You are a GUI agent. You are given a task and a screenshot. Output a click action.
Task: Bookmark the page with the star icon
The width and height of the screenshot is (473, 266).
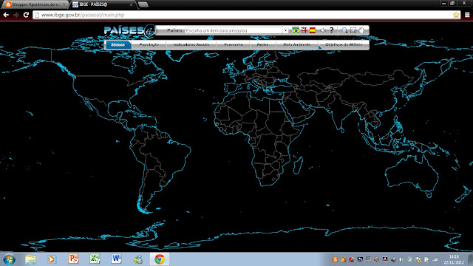456,15
